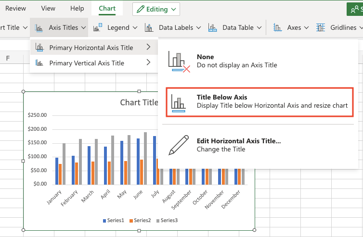Select the Chart ribbon tab

tap(107, 8)
